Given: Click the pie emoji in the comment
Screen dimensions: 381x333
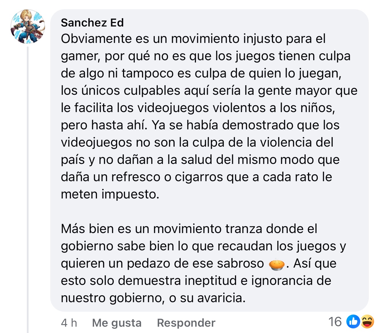Looking at the screenshot, I should [277, 264].
